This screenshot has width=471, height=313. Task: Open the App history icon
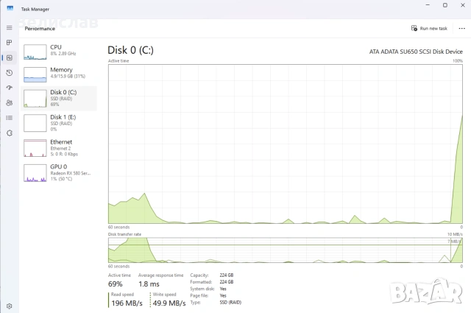point(10,73)
